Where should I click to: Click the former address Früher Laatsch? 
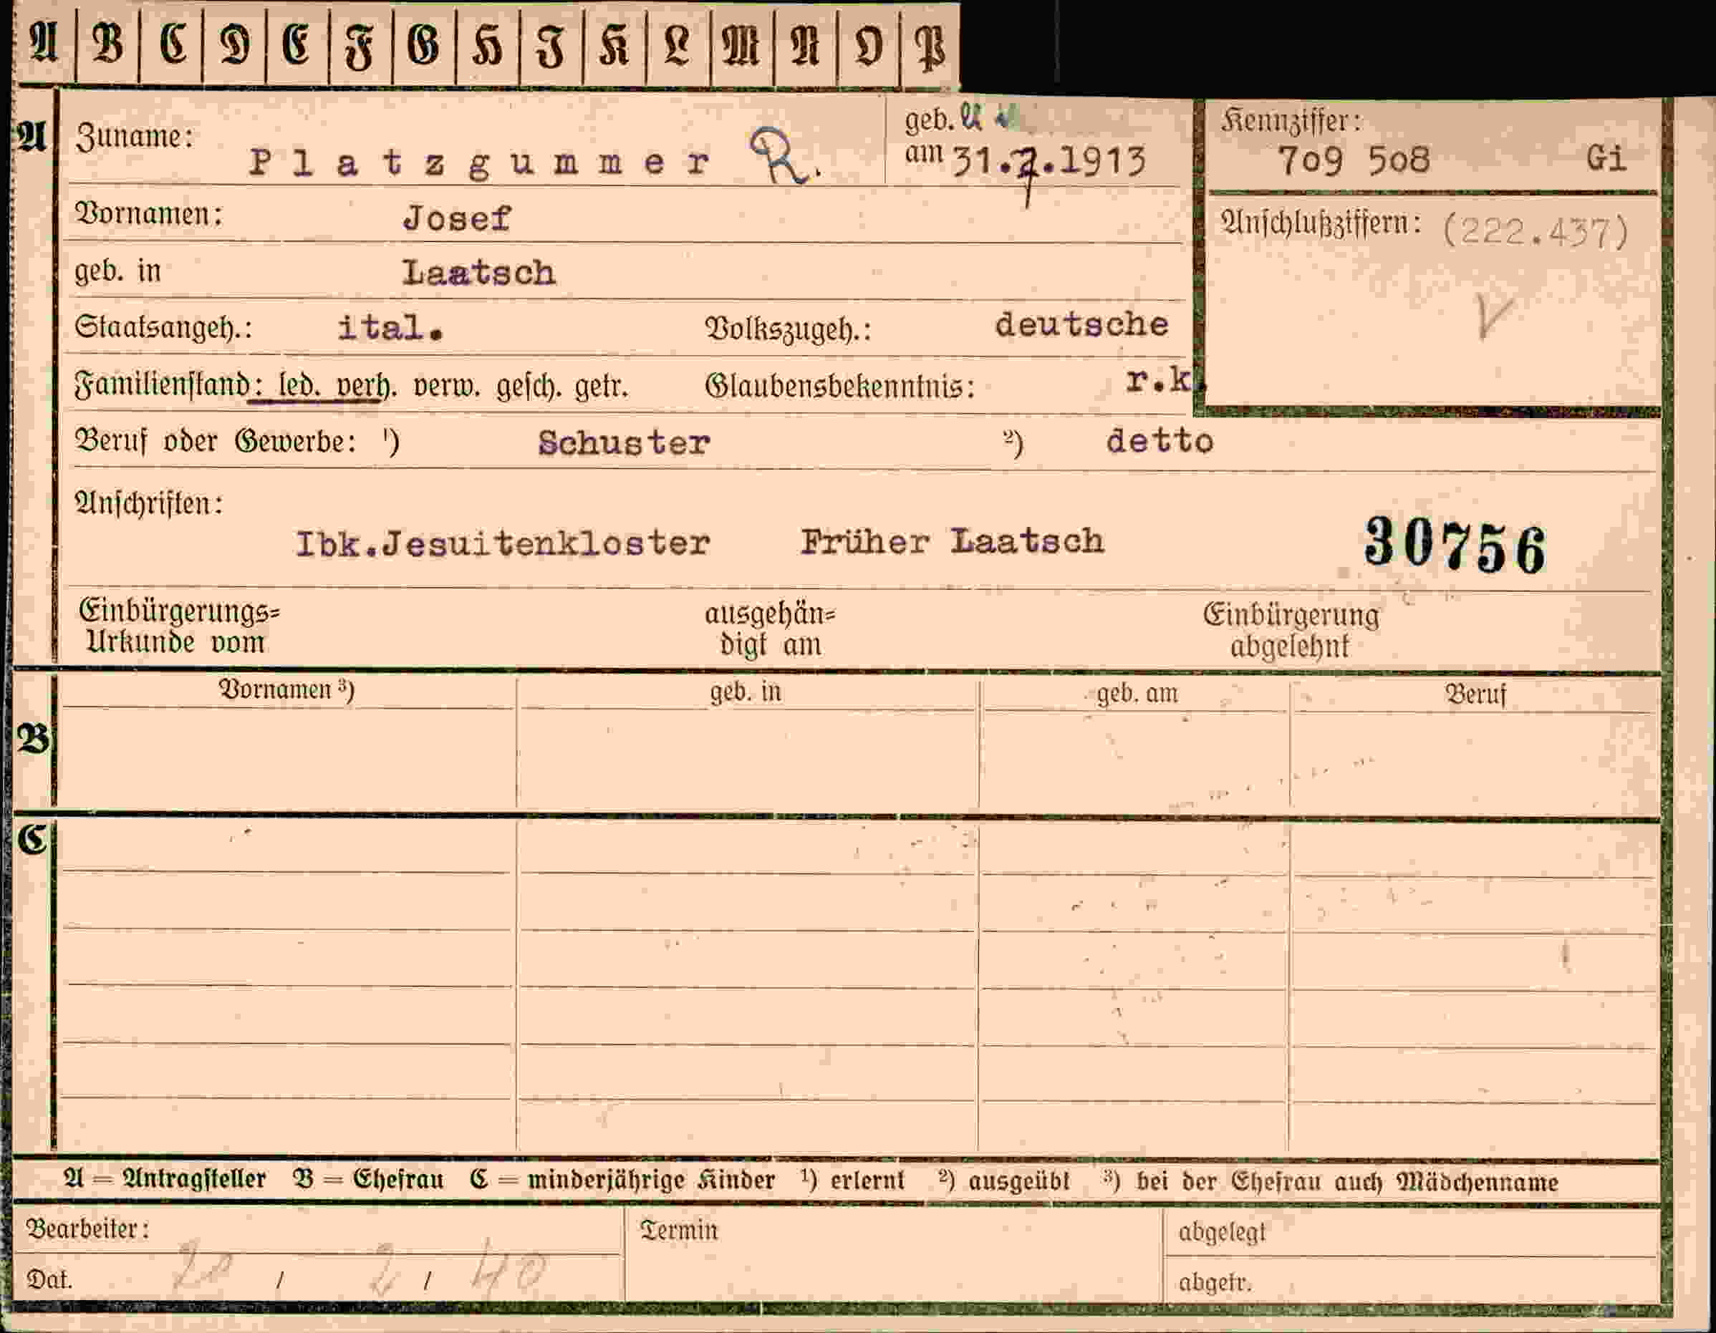coord(953,541)
